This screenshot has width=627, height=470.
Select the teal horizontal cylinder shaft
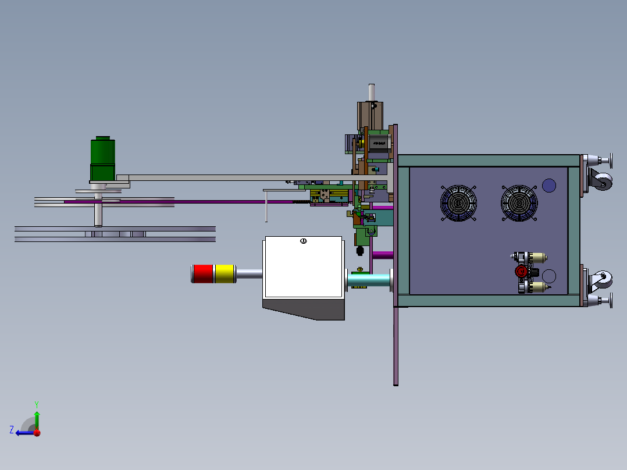[x=369, y=280]
